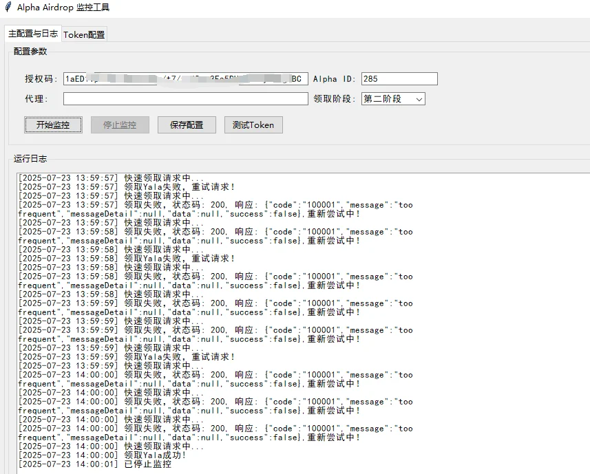Viewport: 590px width, 474px height.
Task: Select the 主配置与日志 tab
Action: [32, 33]
